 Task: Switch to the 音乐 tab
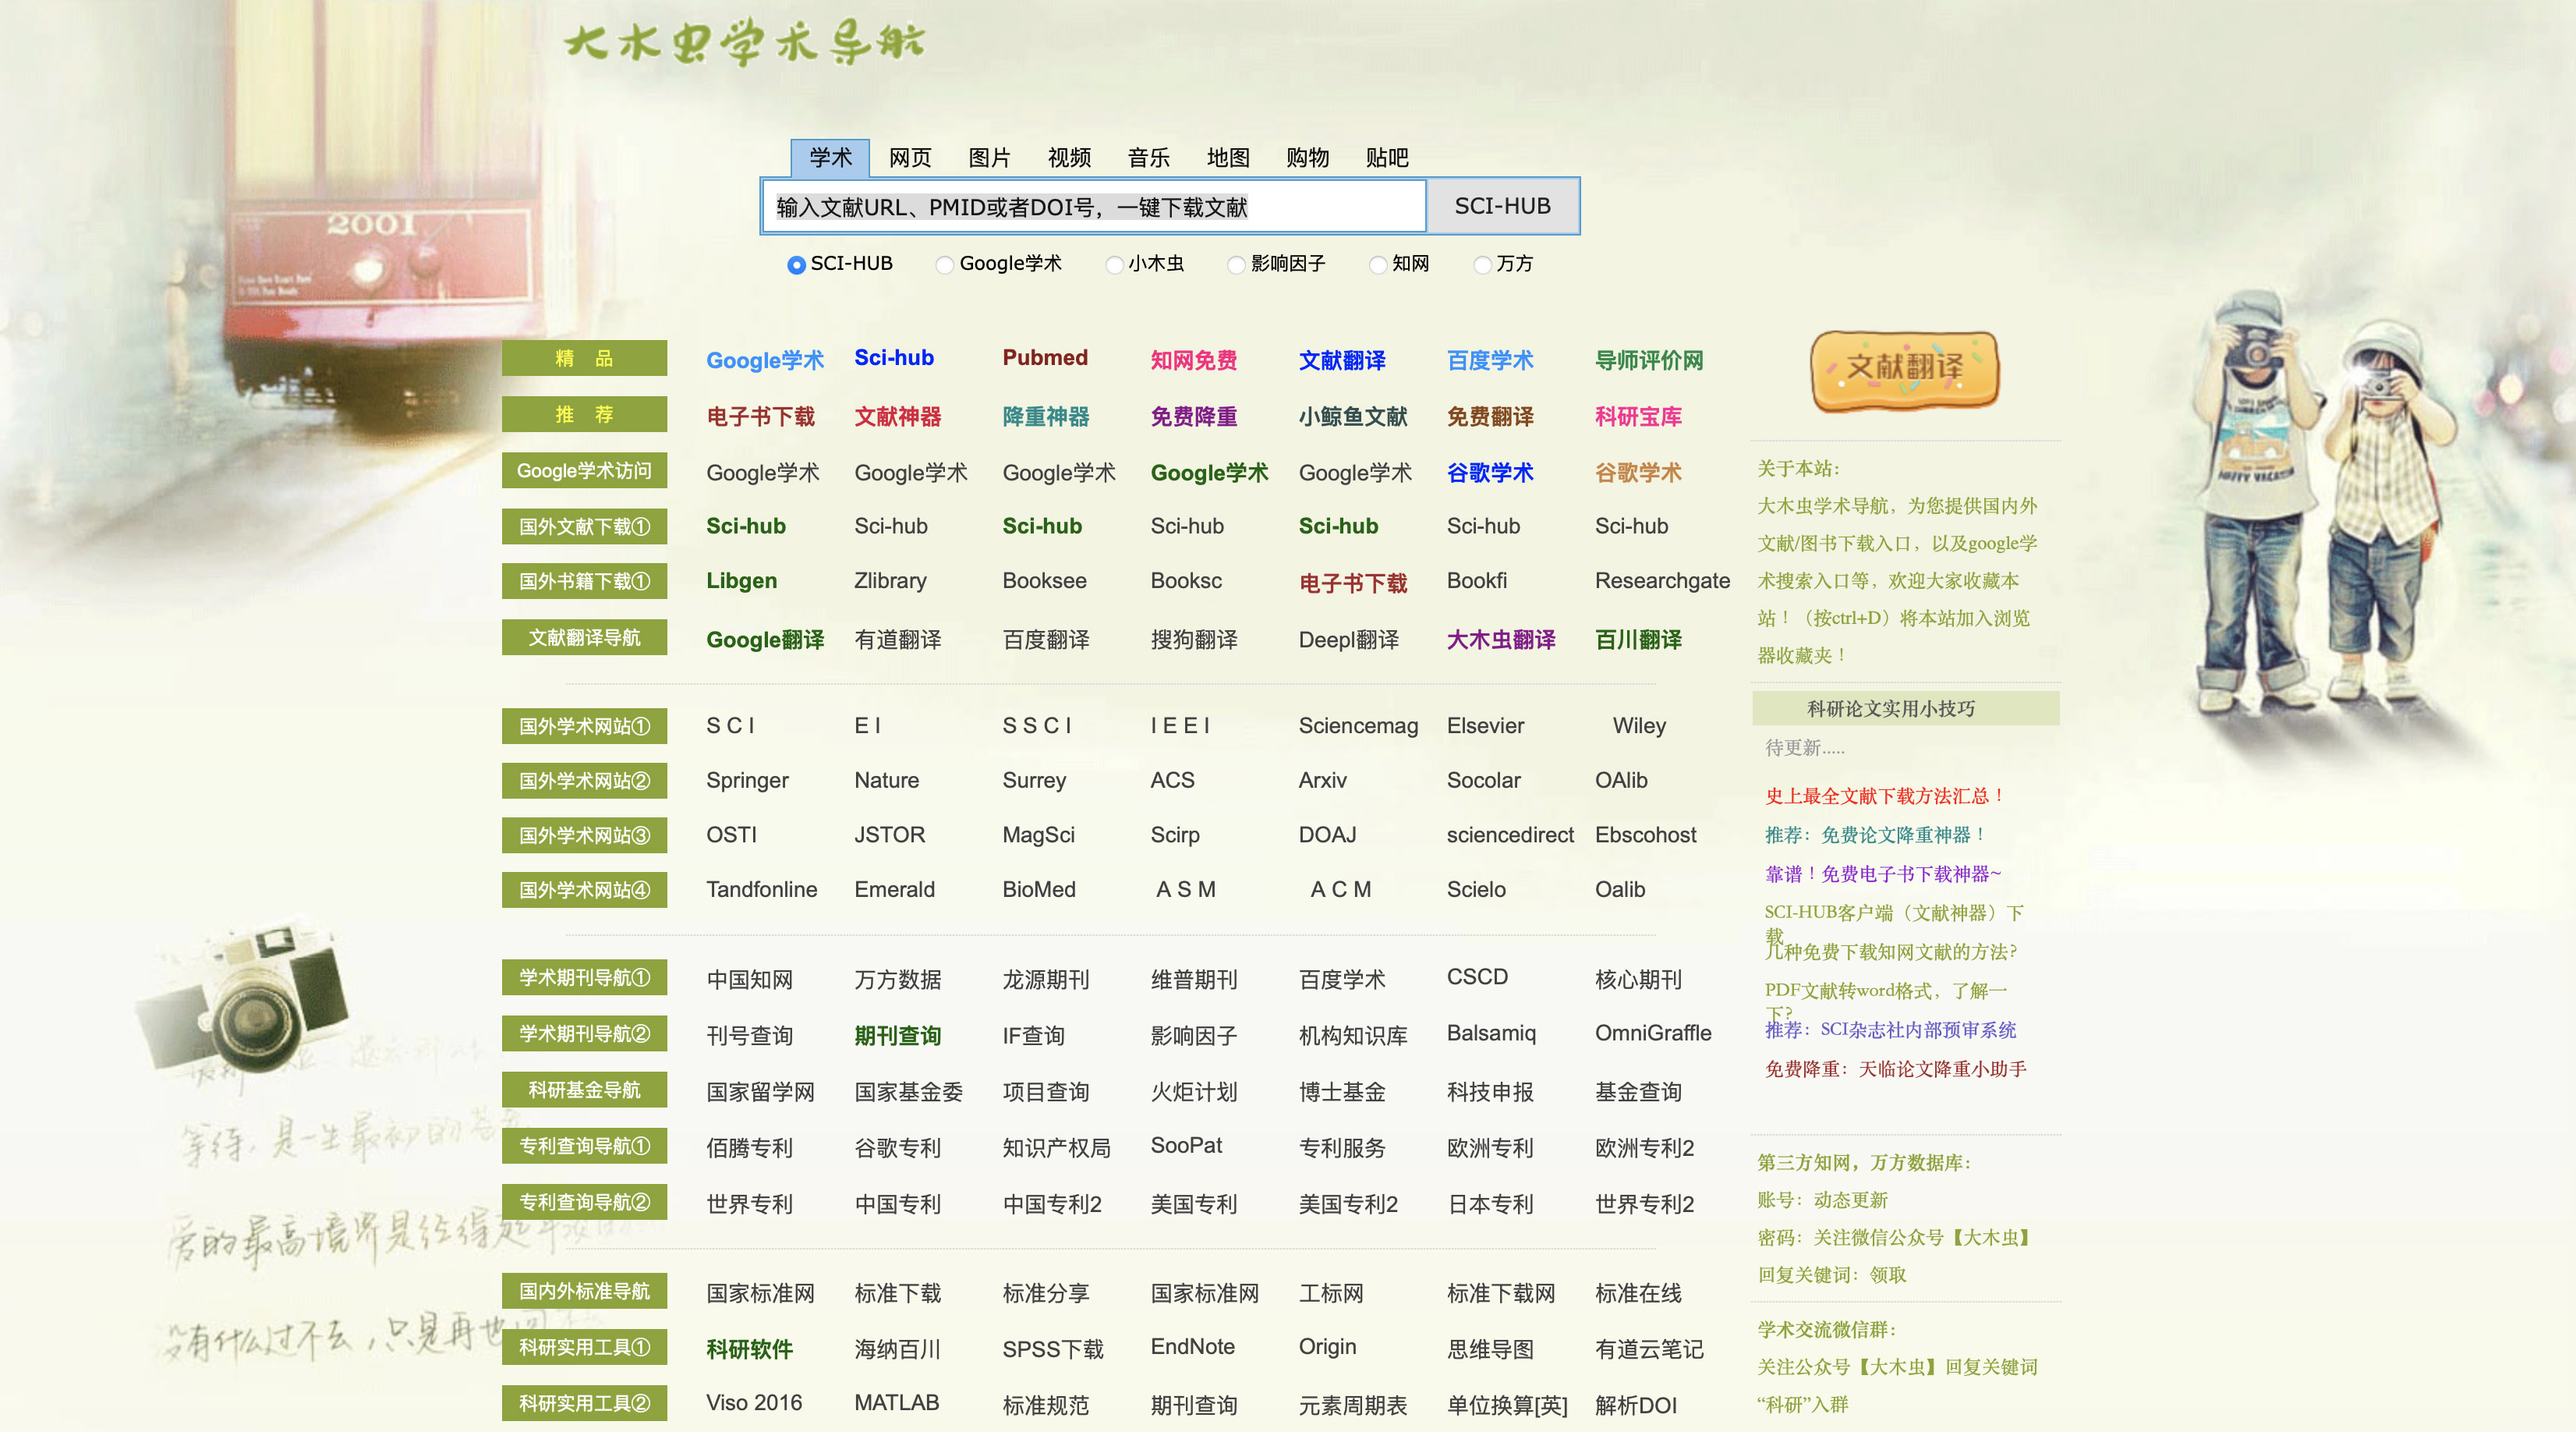1148,158
